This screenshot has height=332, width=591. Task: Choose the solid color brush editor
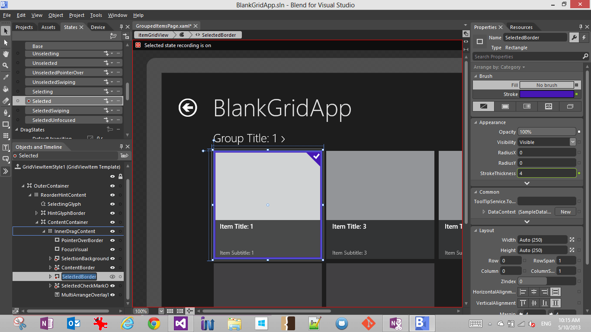pyautogui.click(x=505, y=106)
